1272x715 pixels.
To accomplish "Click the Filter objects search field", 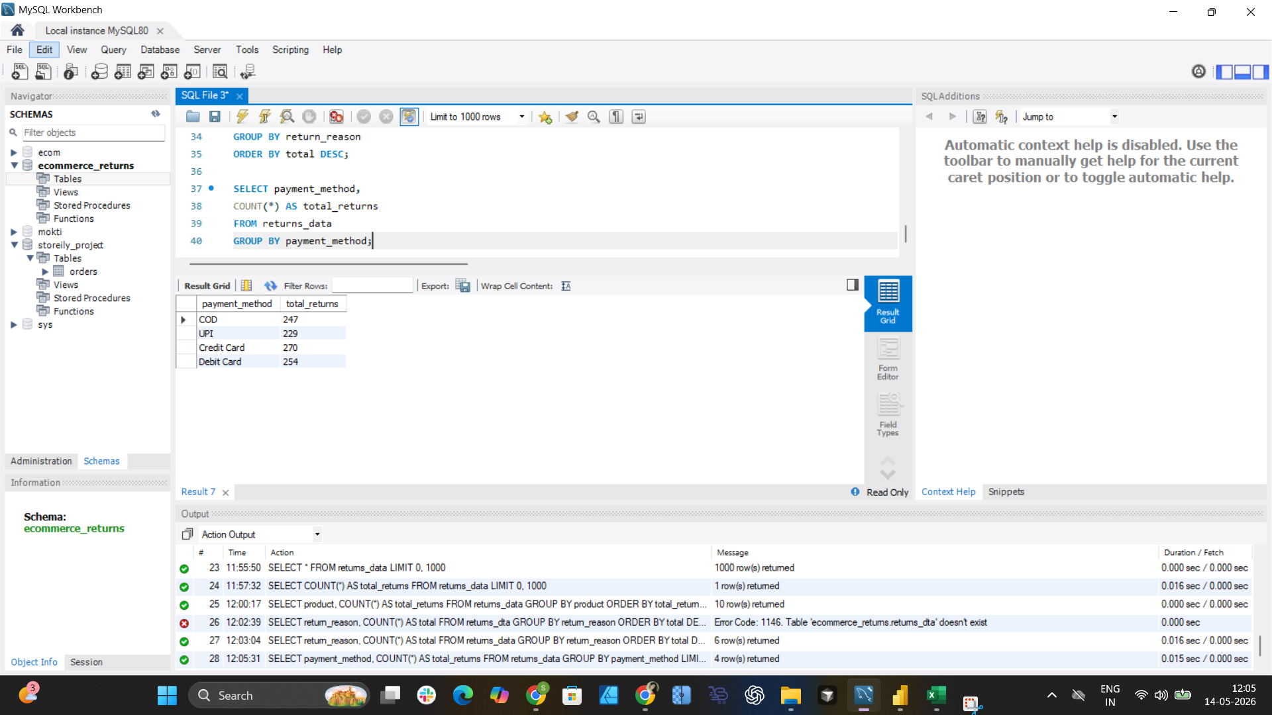I will coord(93,132).
